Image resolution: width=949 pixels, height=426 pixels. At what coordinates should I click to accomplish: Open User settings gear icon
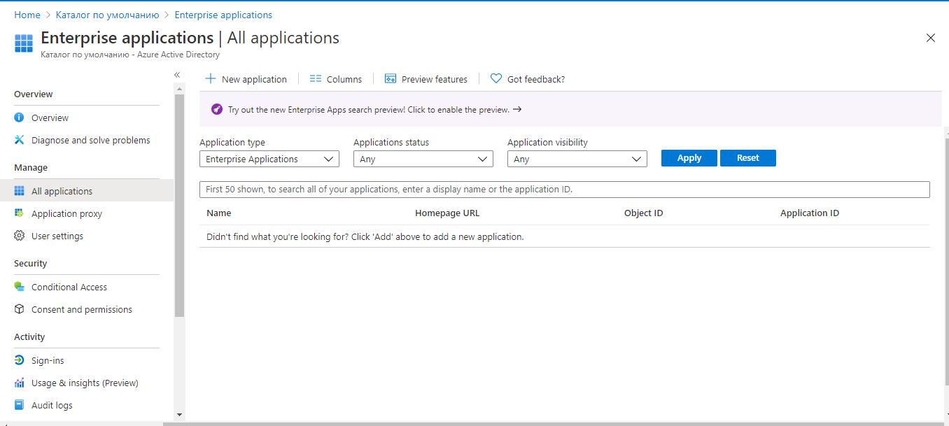[x=20, y=236]
